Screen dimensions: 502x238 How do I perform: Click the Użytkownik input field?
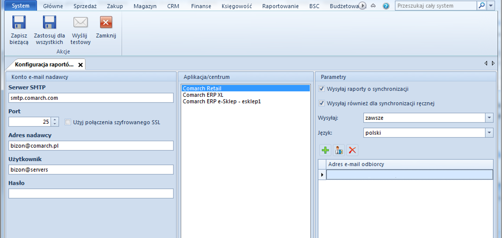(91, 170)
